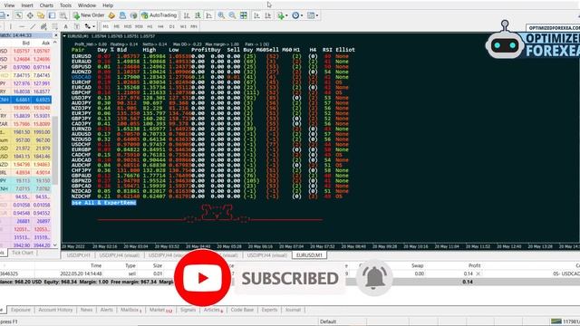Switch to bar chart display
The height and width of the screenshot is (326, 580).
click(187, 15)
